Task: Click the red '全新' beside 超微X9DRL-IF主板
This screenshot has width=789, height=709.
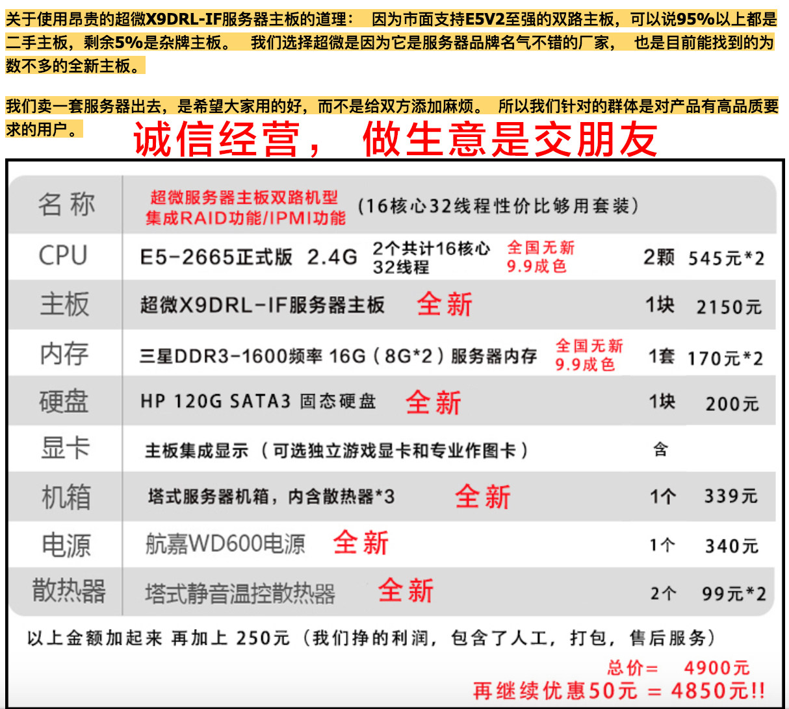Action: tap(445, 304)
